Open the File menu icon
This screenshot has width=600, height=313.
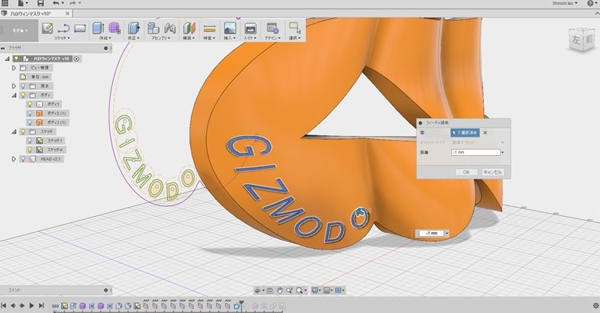(21, 3)
